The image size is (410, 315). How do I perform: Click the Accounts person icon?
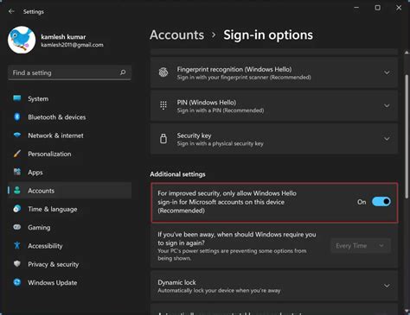click(x=17, y=191)
